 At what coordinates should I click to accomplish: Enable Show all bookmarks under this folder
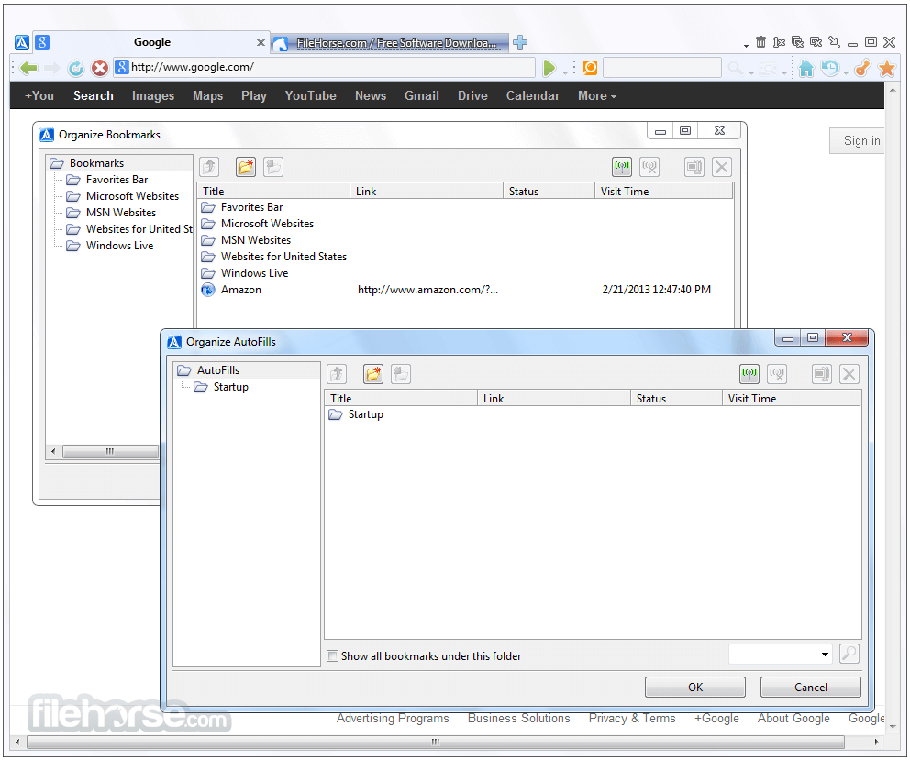(x=333, y=655)
